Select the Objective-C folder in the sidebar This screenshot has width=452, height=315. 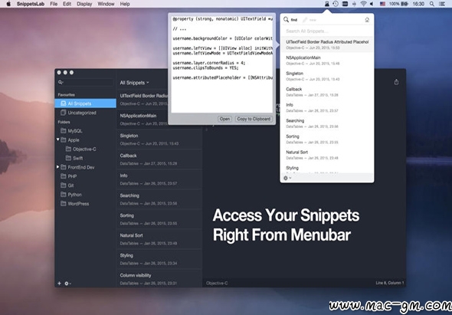tap(84, 149)
